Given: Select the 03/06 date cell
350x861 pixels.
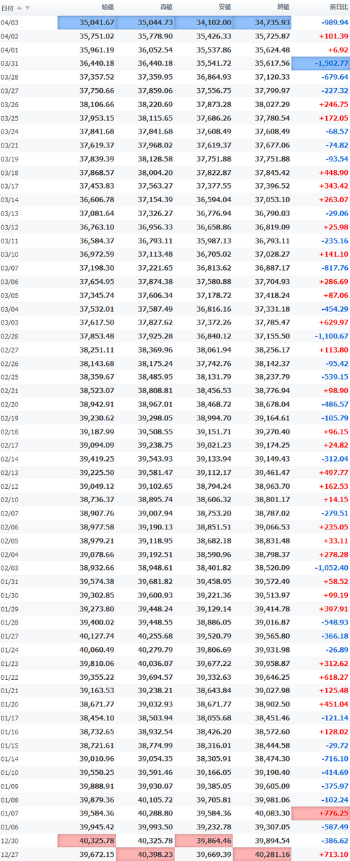Looking at the screenshot, I should click(10, 282).
